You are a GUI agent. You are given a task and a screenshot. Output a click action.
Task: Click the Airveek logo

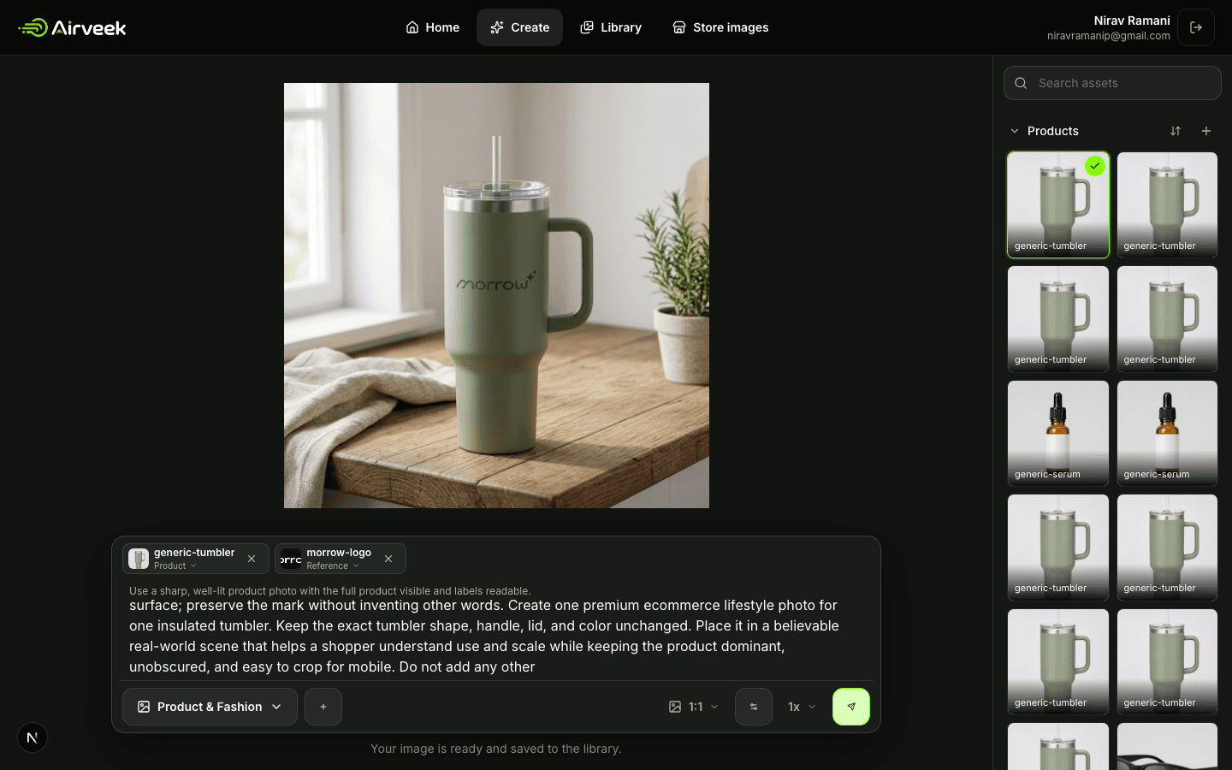72,27
